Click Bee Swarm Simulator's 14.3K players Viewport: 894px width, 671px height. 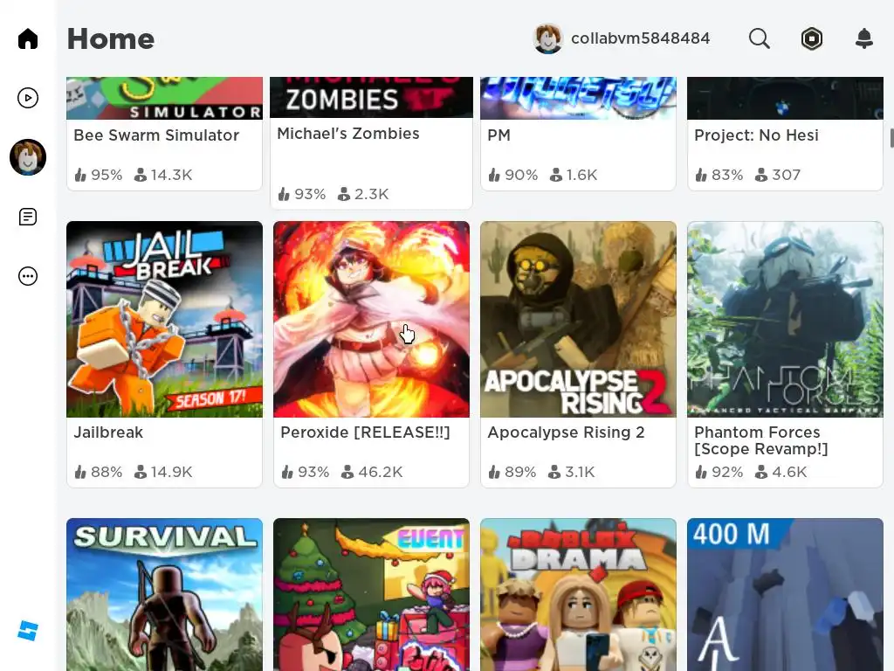pos(163,175)
